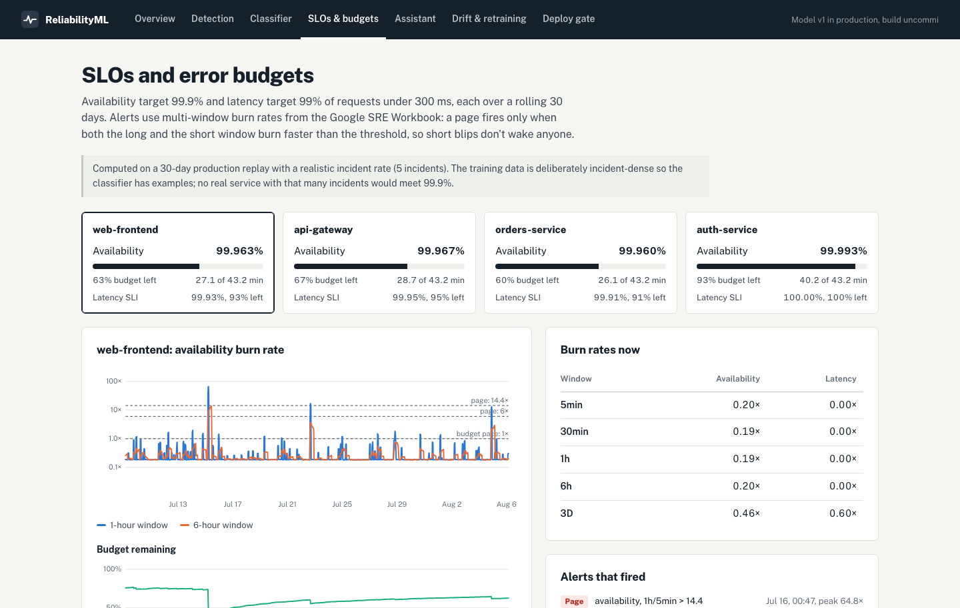
Task: Select the SLOs & budgets tab
Action: (x=343, y=19)
